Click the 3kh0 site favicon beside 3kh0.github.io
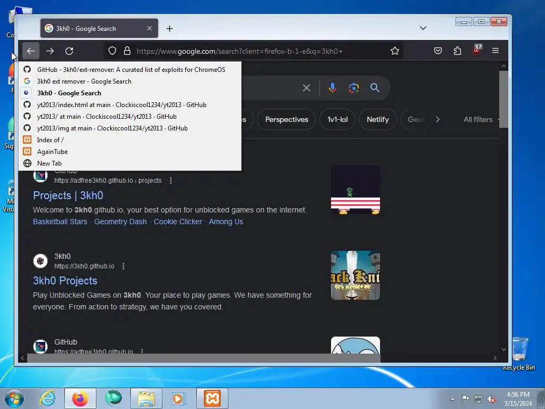The height and width of the screenshot is (409, 545). coord(40,261)
